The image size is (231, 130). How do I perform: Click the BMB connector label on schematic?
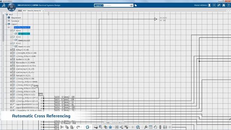pyautogui.click(x=41, y=94)
